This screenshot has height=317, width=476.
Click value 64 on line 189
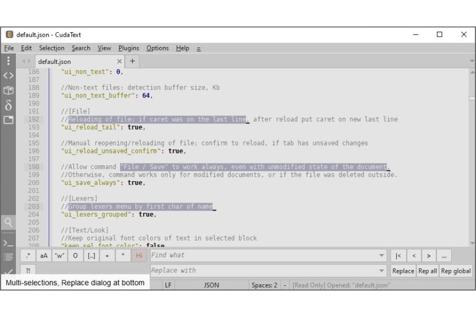click(146, 96)
